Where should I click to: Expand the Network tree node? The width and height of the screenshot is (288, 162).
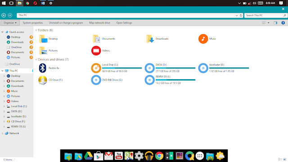pos(2,133)
